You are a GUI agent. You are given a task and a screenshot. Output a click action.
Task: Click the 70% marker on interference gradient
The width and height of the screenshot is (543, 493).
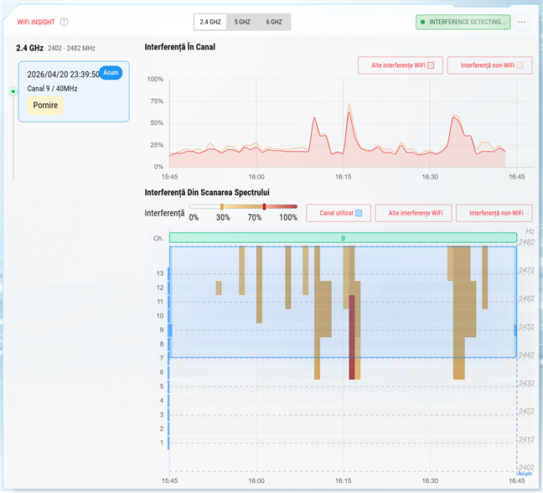click(264, 206)
